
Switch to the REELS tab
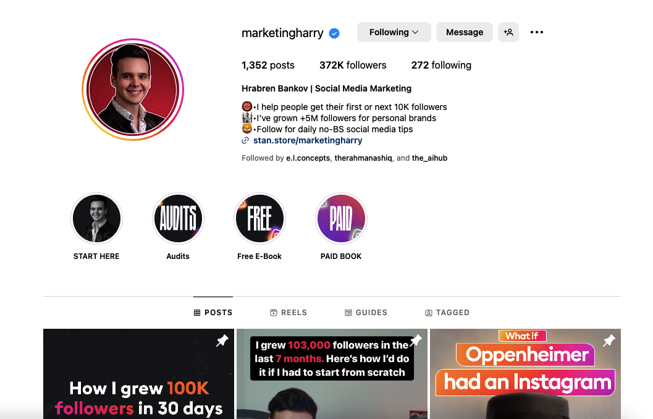[288, 312]
